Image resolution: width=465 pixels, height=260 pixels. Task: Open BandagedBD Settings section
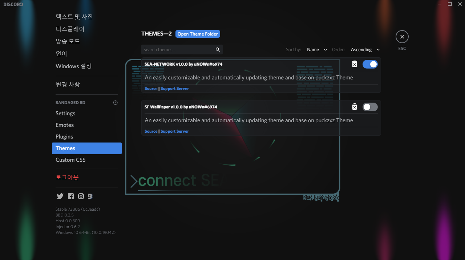(87, 114)
